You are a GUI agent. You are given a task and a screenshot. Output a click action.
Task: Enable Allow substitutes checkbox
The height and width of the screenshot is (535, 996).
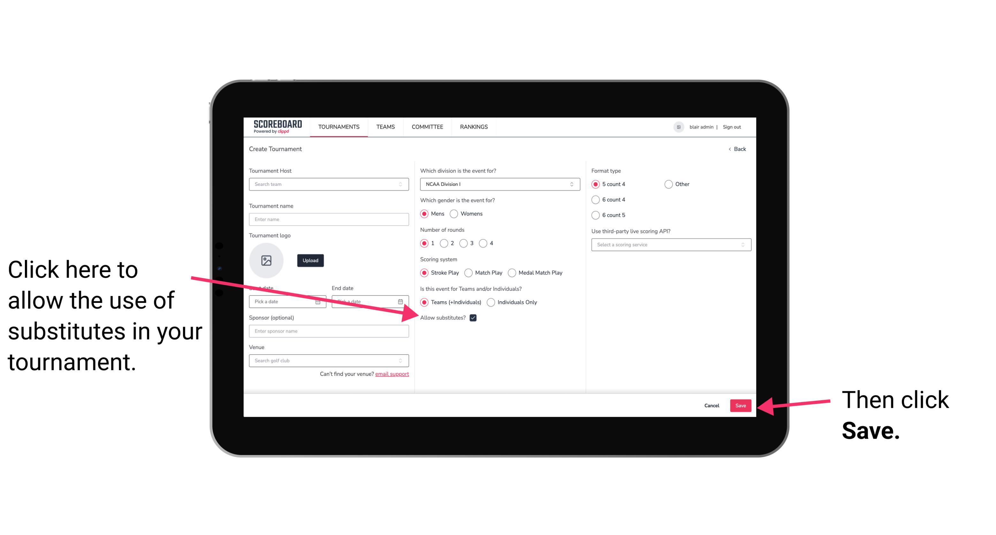coord(475,318)
